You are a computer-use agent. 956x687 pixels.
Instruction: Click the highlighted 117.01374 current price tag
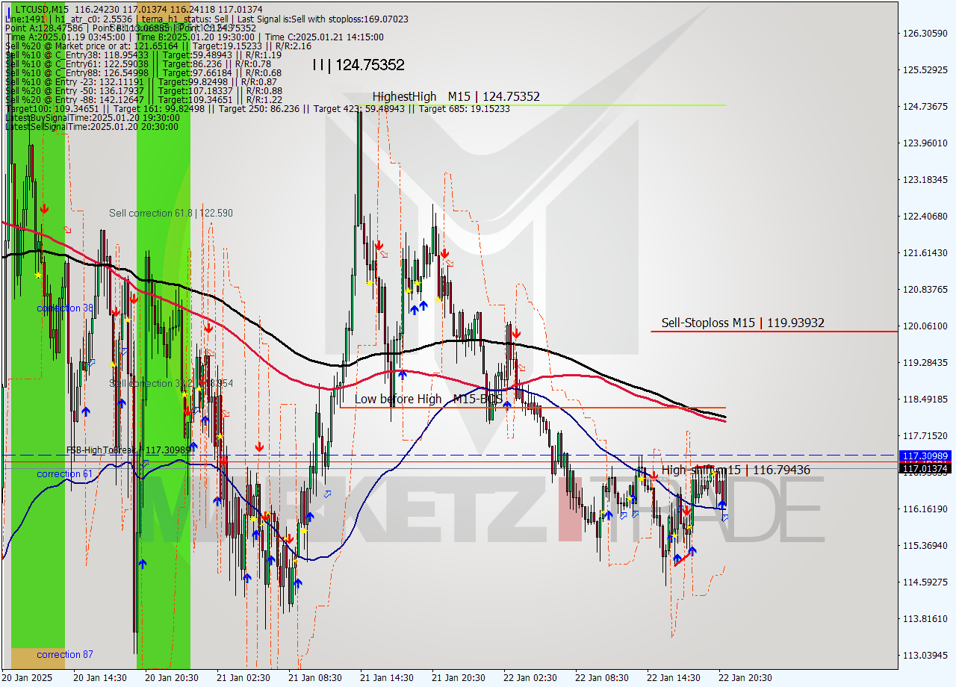[x=925, y=469]
